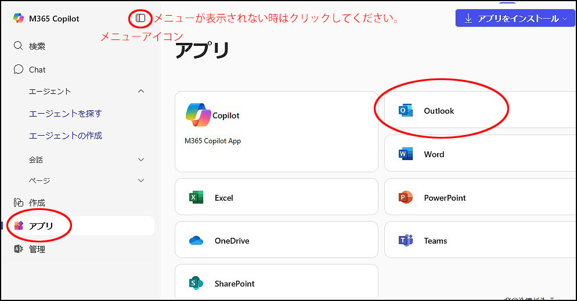Click the Word card label
The width and height of the screenshot is (577, 301).
(434, 154)
